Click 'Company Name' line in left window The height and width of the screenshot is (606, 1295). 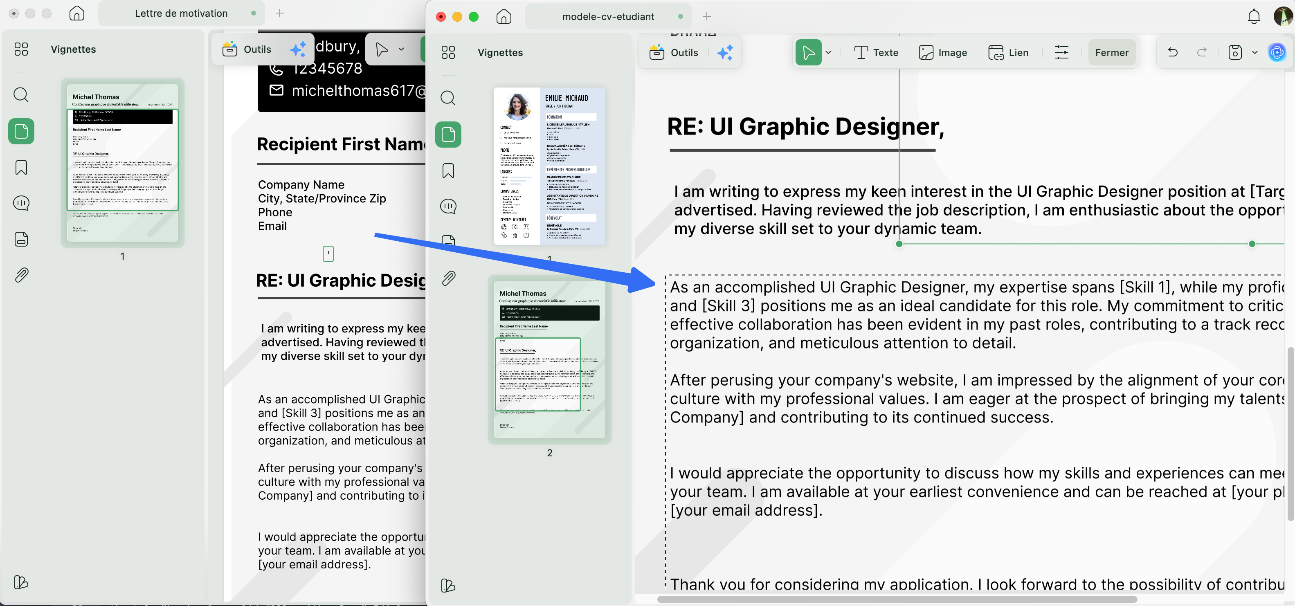tap(301, 185)
